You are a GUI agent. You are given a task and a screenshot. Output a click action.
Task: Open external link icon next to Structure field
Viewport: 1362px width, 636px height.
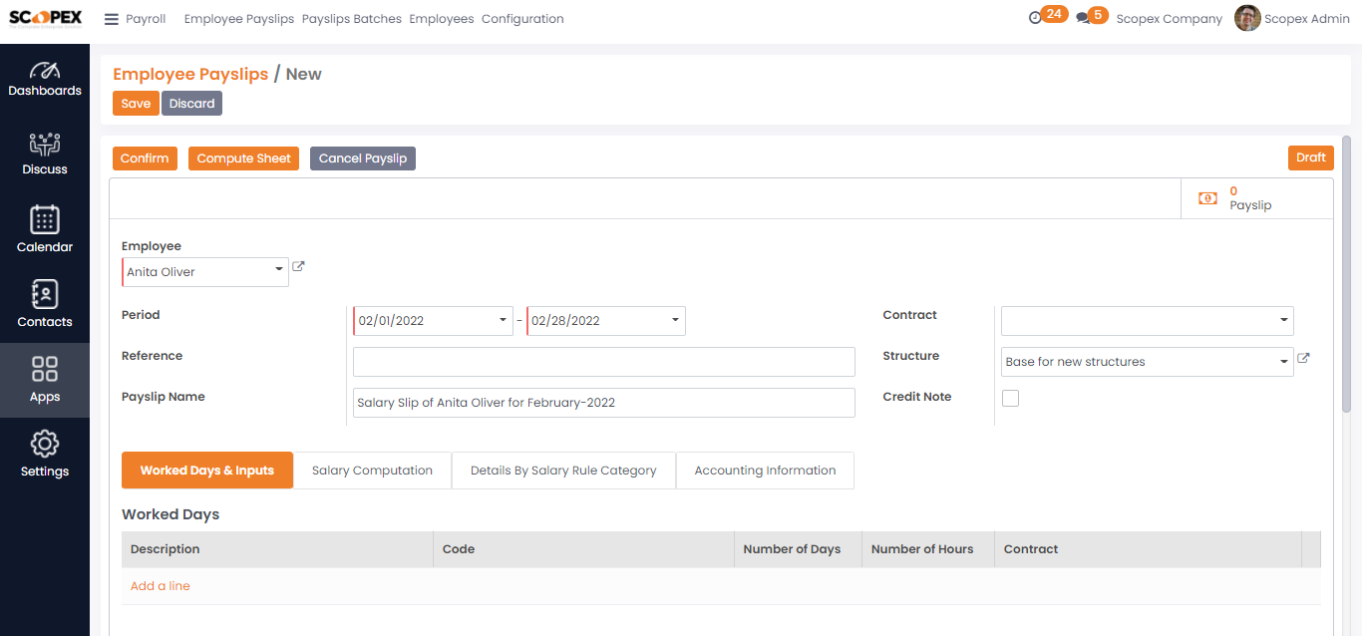coord(1303,358)
